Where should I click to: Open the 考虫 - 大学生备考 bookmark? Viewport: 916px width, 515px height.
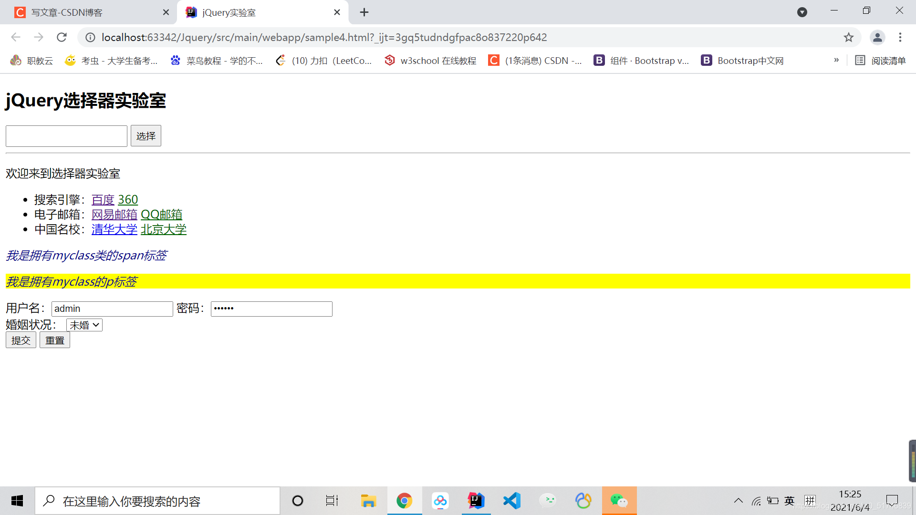click(111, 61)
